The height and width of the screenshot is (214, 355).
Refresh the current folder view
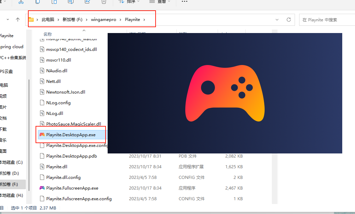coord(289,20)
